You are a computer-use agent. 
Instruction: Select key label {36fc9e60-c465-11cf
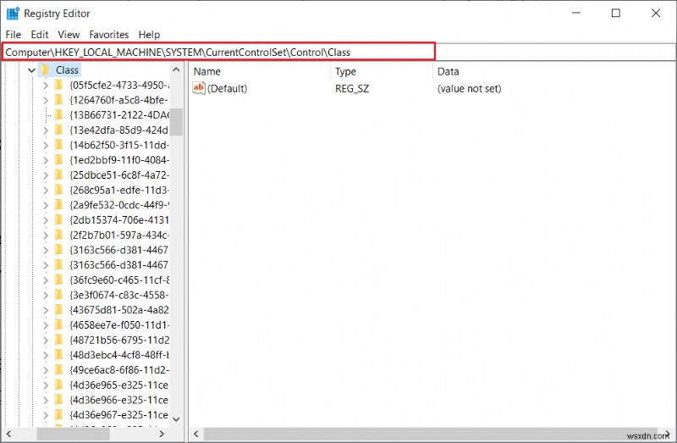118,280
